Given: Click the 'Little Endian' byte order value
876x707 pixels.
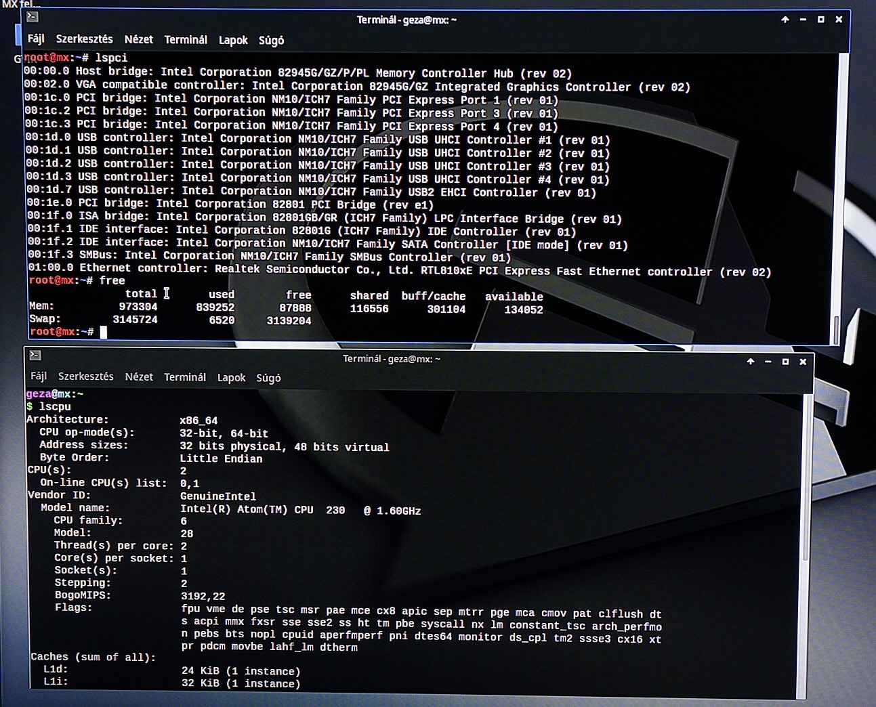Looking at the screenshot, I should [221, 459].
